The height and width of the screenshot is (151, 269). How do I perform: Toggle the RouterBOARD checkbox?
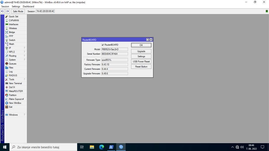tap(103, 45)
